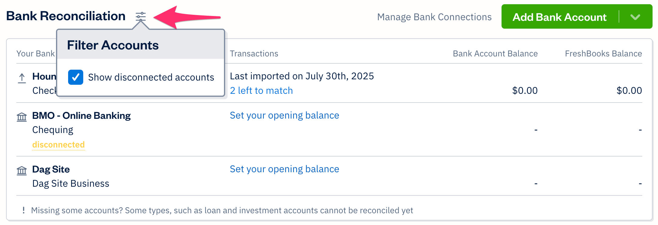Viewport: 658px width, 225px height.
Task: Sort by the Bank Account Balance header
Action: coord(495,53)
